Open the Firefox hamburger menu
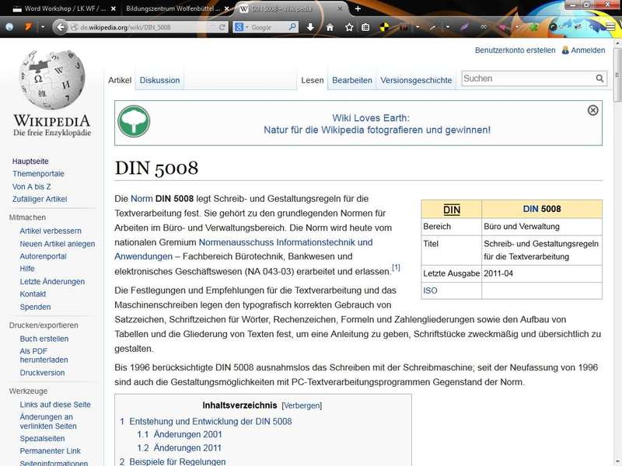 coord(610,27)
